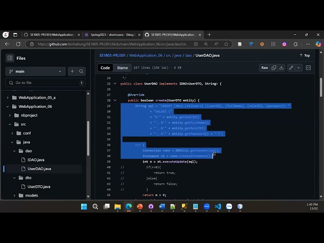Click the pencil edit file icon
Image resolution: width=324 pixels, height=243 pixels.
291,67
